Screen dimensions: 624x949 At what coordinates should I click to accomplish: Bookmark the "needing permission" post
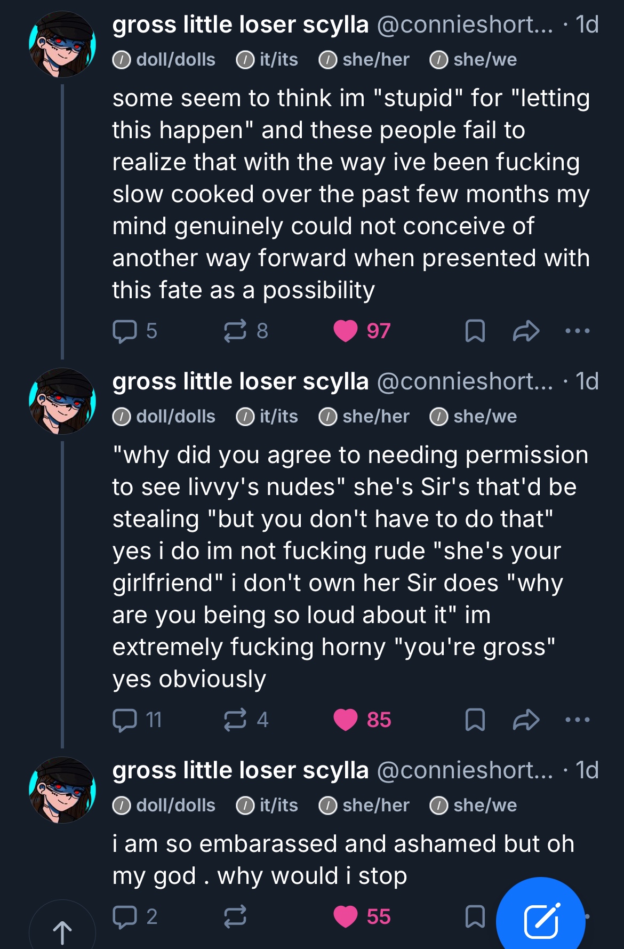[x=475, y=720]
